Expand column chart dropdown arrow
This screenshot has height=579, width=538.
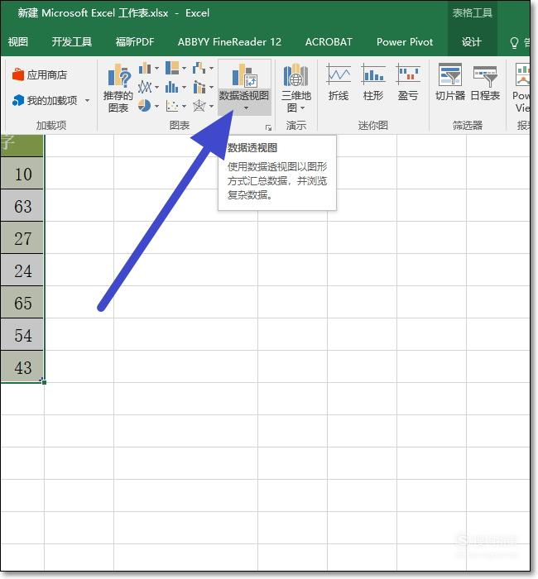pos(156,69)
